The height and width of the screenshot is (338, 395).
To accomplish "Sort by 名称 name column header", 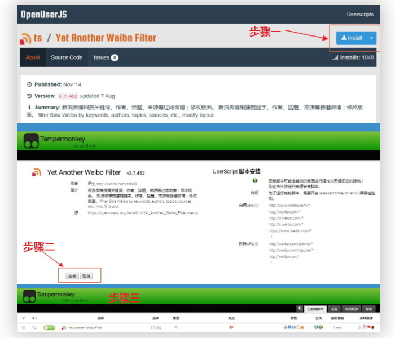I will (x=100, y=318).
